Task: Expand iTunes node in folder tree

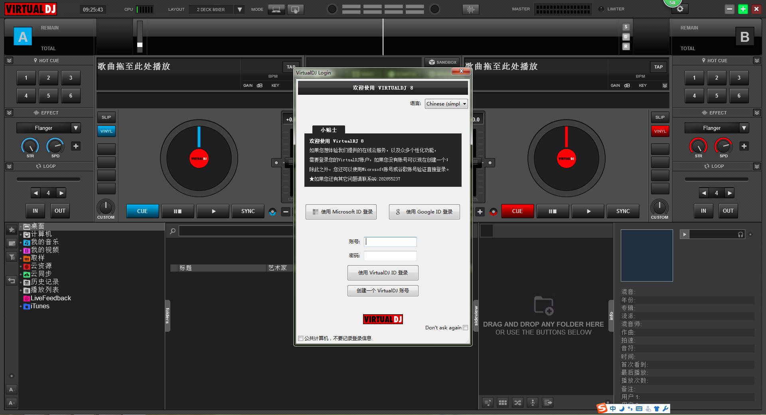Action: [x=21, y=306]
